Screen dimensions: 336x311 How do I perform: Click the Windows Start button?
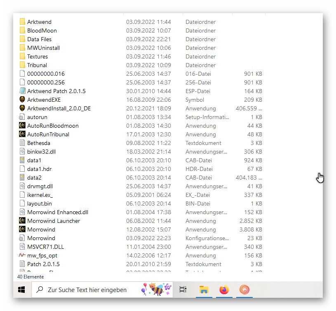[21, 290]
